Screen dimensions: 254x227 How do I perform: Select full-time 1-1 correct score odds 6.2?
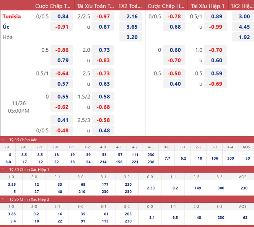click(183, 158)
